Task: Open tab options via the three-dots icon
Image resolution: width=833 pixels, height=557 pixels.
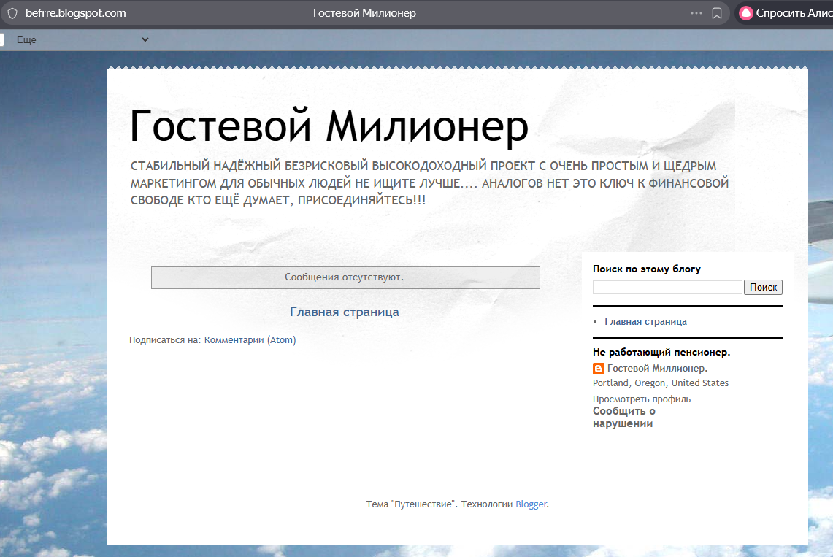Action: click(x=696, y=12)
